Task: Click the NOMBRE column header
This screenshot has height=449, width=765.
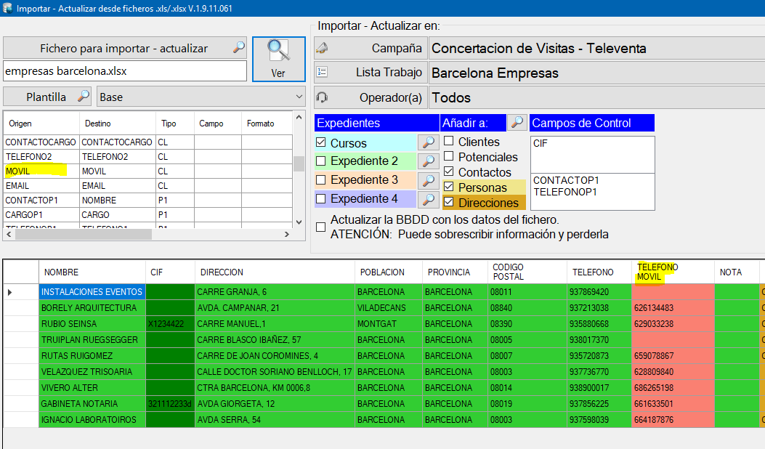Action: coord(92,272)
